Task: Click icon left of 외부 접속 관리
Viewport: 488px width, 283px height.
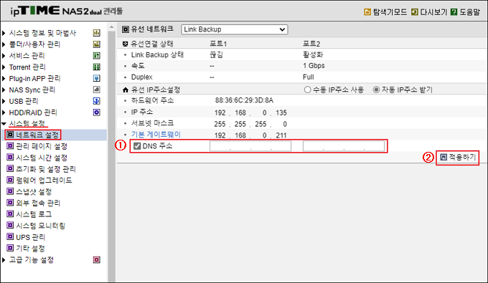Action: [10, 203]
